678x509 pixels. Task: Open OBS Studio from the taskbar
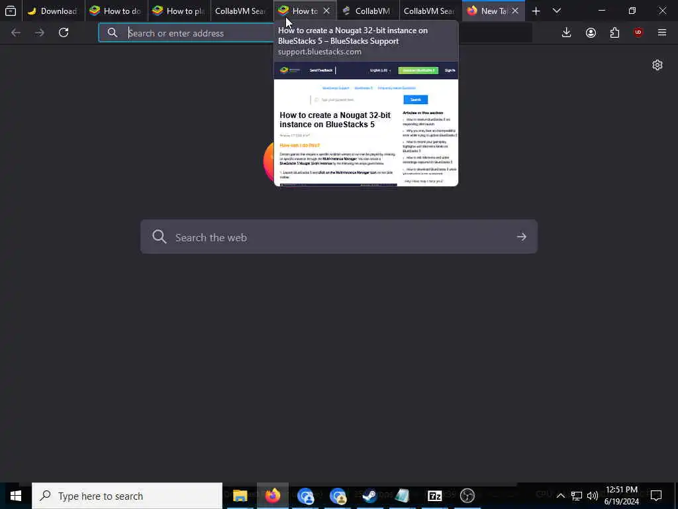click(x=467, y=496)
